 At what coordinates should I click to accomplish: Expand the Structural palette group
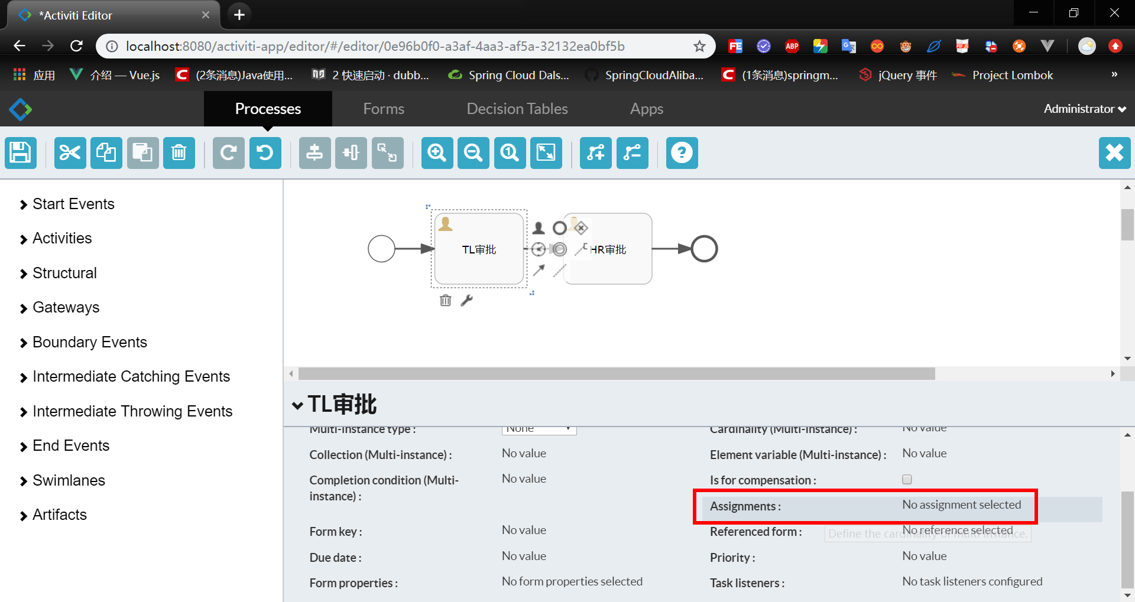58,273
